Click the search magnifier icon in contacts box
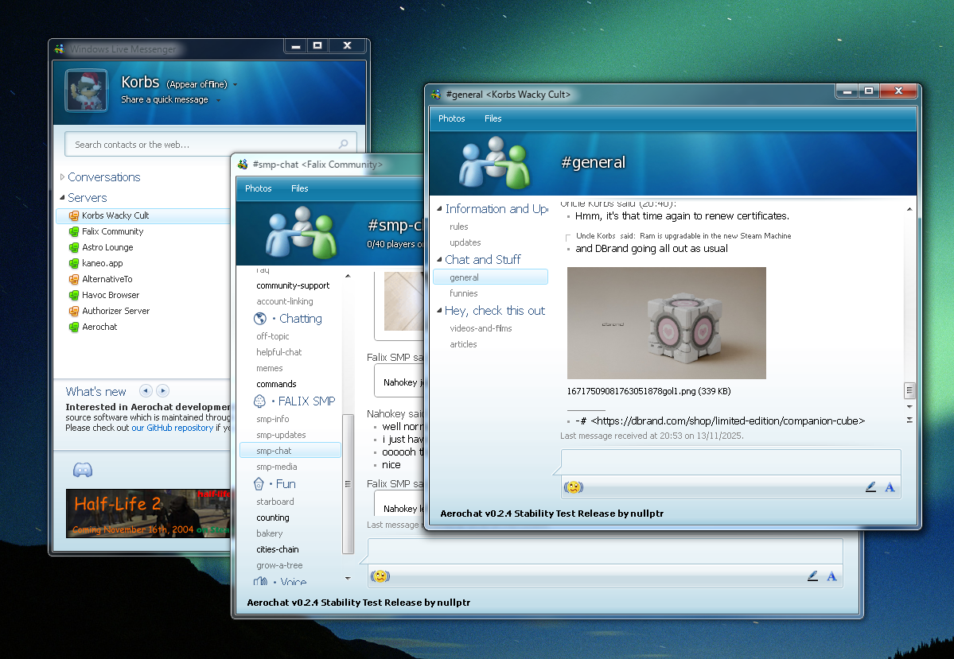Viewport: 954px width, 659px height. [x=343, y=145]
